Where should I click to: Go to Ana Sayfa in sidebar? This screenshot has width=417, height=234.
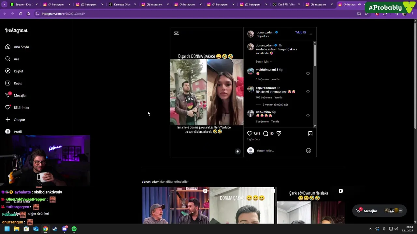click(17, 47)
